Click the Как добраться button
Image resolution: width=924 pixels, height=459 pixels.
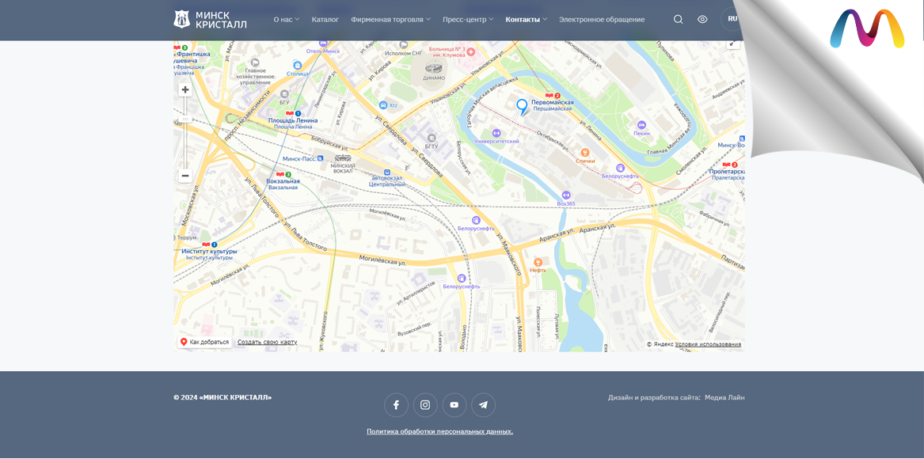tap(204, 342)
